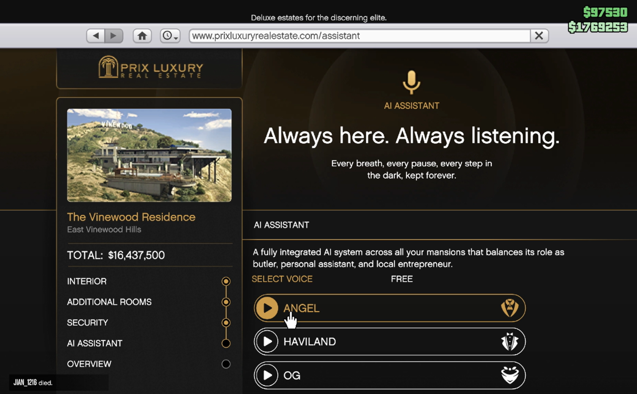Click the browser back arrow button
This screenshot has width=637, height=394.
pos(96,35)
